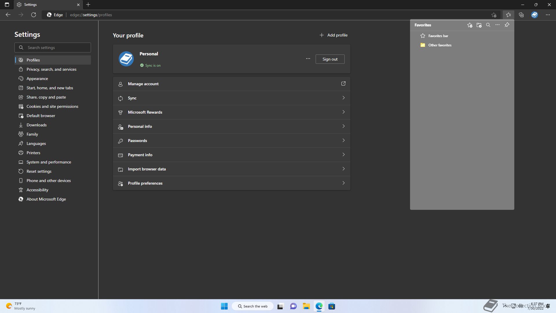The width and height of the screenshot is (556, 313).
Task: Open Downloads settings section
Action: [x=36, y=125]
